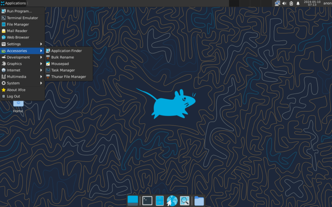This screenshot has width=332, height=207.
Task: Click the network connection tray icon
Action: tap(278, 3)
